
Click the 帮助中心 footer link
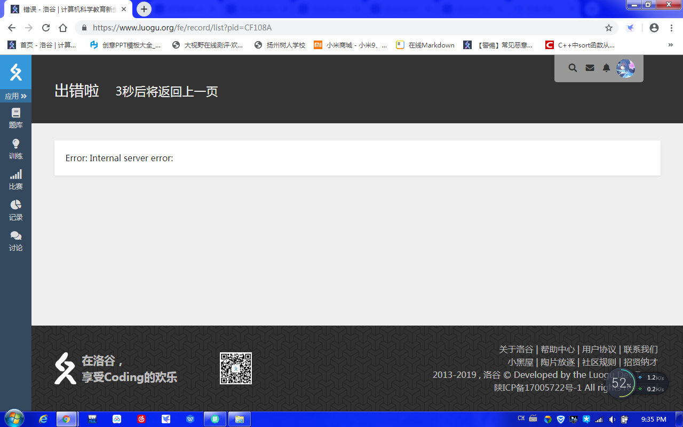point(558,350)
